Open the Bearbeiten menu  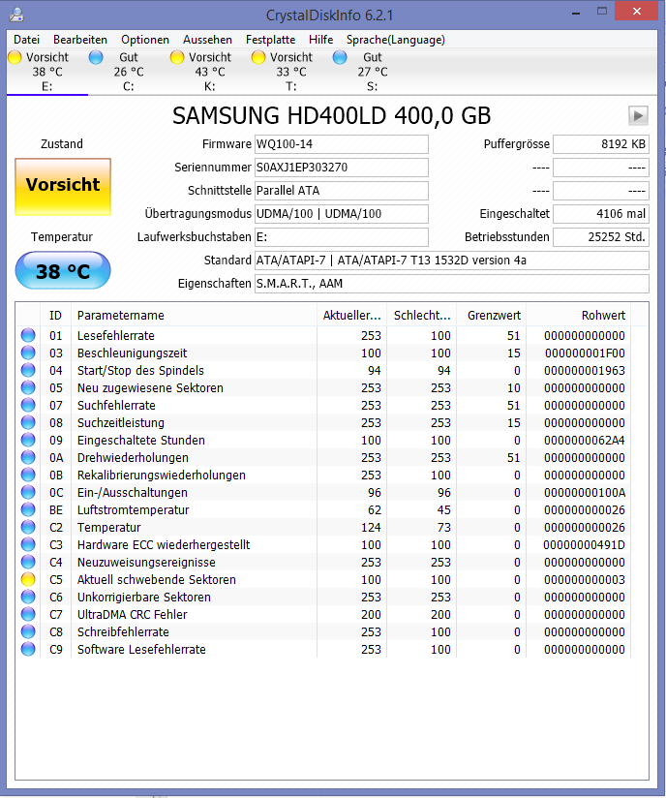coord(80,40)
